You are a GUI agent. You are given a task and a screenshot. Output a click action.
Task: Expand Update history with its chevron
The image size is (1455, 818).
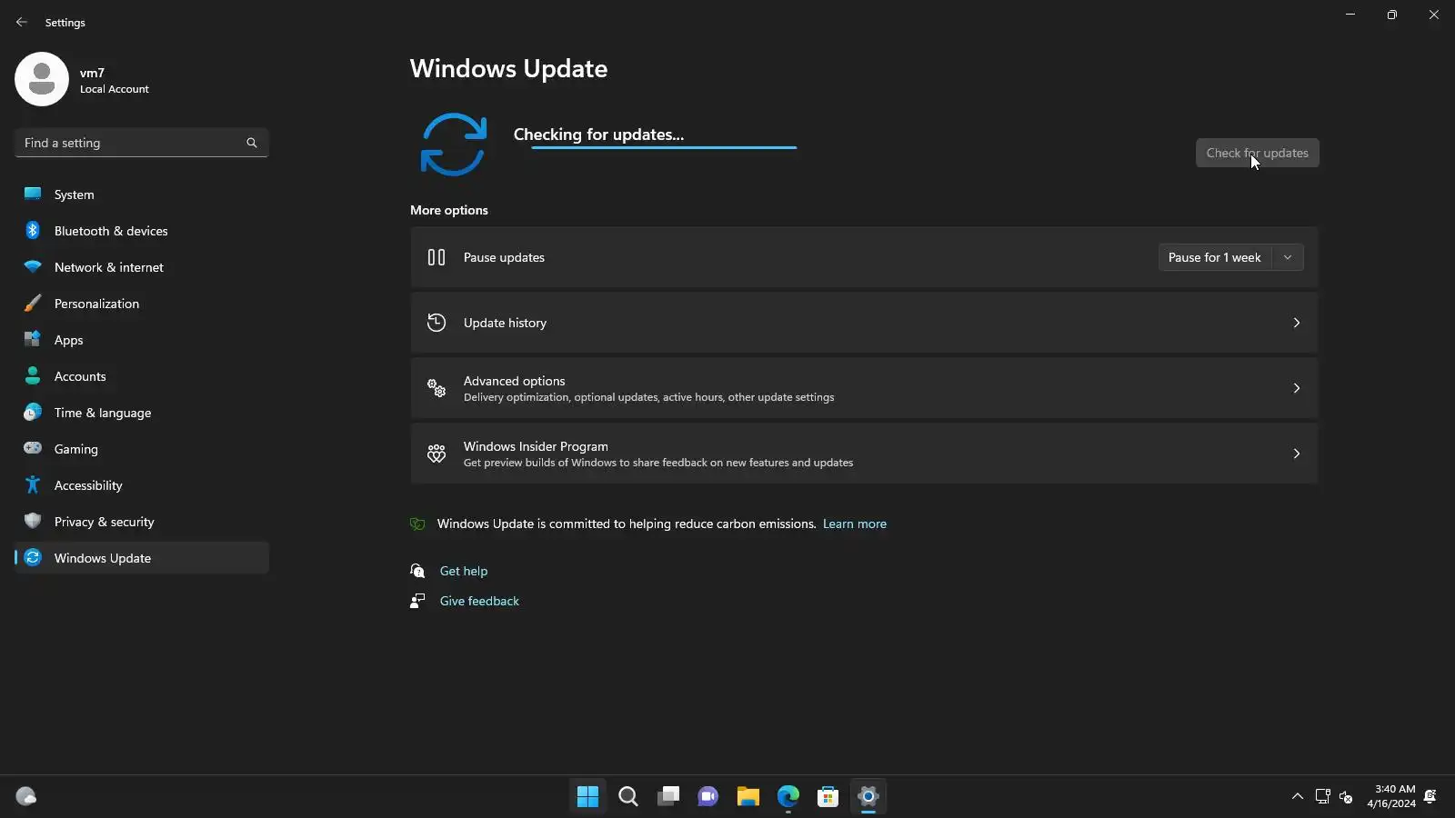point(1297,323)
